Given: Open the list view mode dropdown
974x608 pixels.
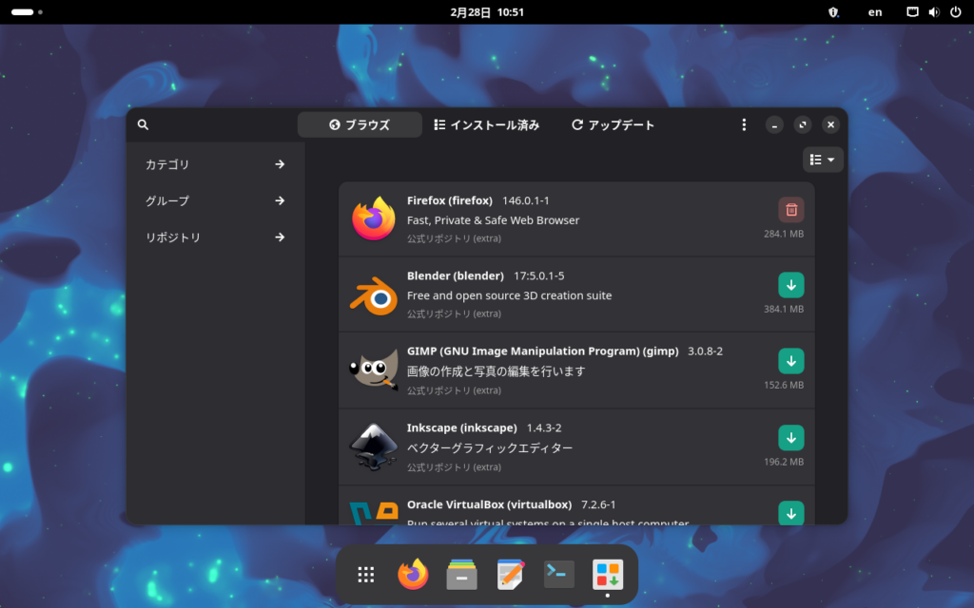Looking at the screenshot, I should click(x=823, y=160).
